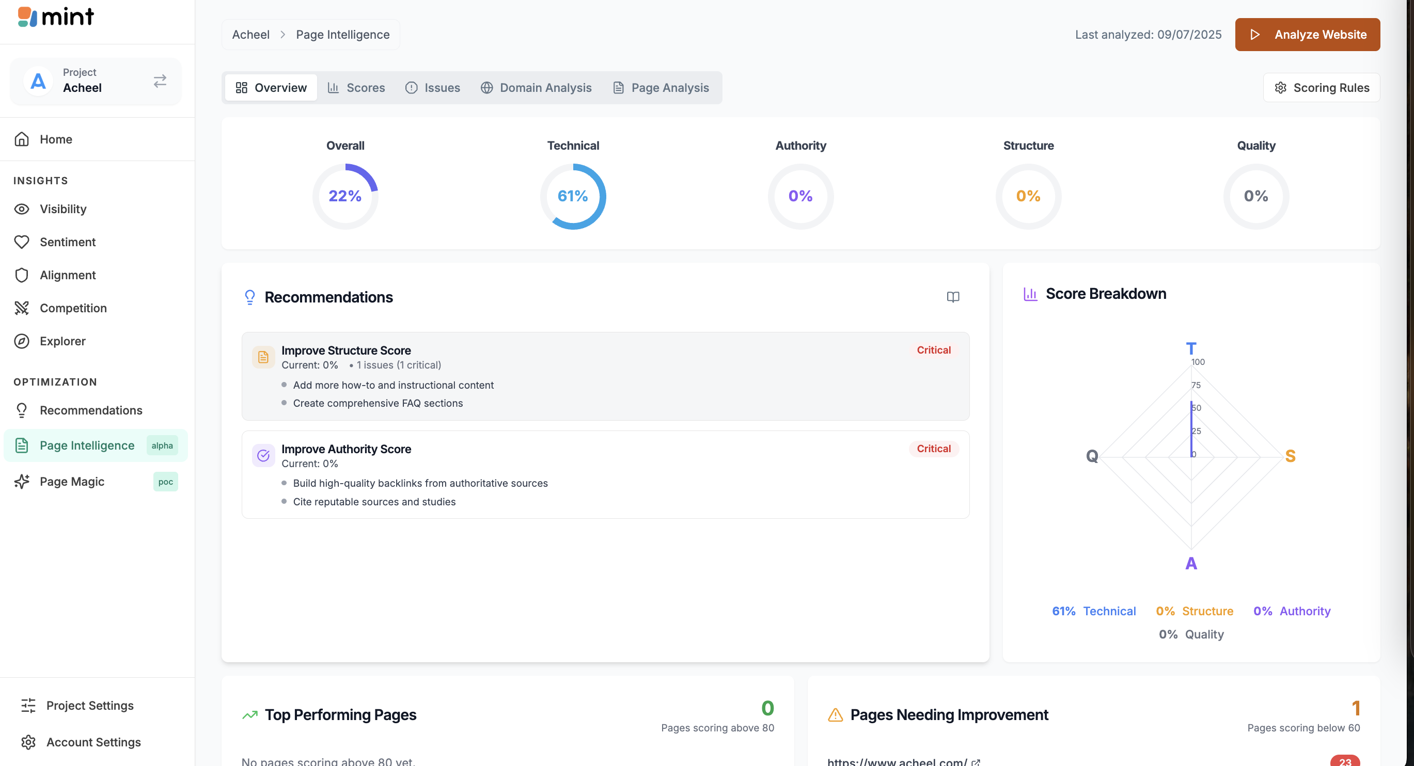Click Critical badge on Improve Structure Score
The height and width of the screenshot is (766, 1414).
pos(934,350)
